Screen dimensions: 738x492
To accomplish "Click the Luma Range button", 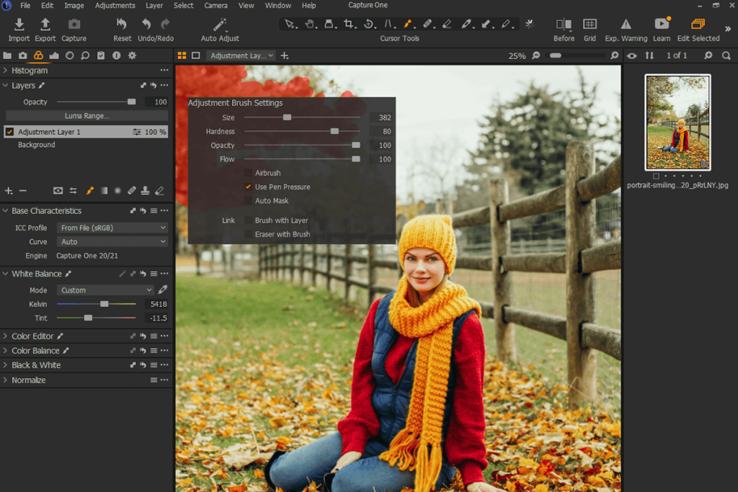I will 86,115.
